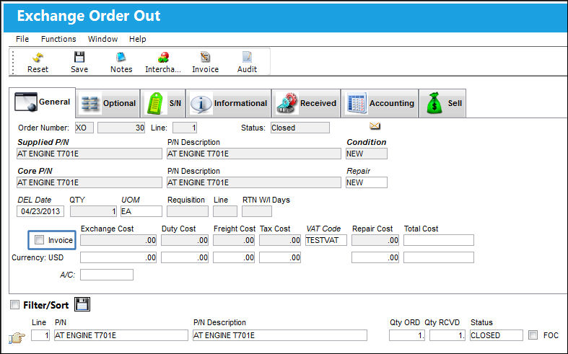This screenshot has width=568, height=354.
Task: Click the USD currency Repair Cost field
Action: pos(375,257)
